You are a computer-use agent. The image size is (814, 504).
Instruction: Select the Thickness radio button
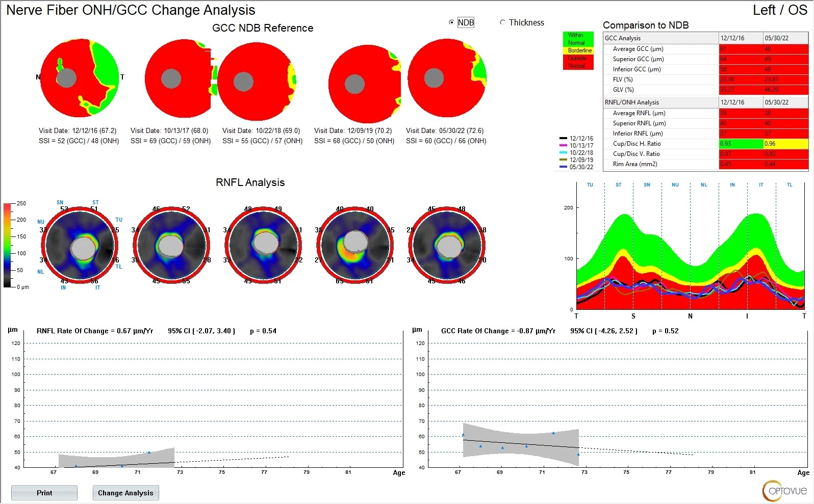(x=503, y=22)
